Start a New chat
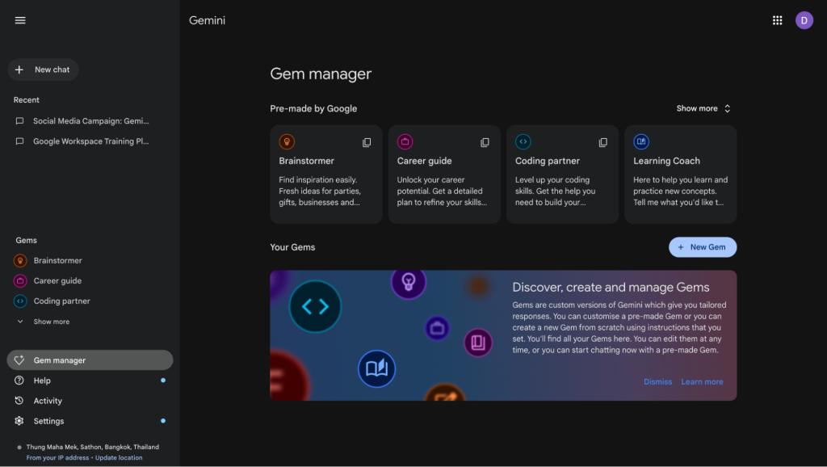827x467 pixels. pyautogui.click(x=44, y=69)
